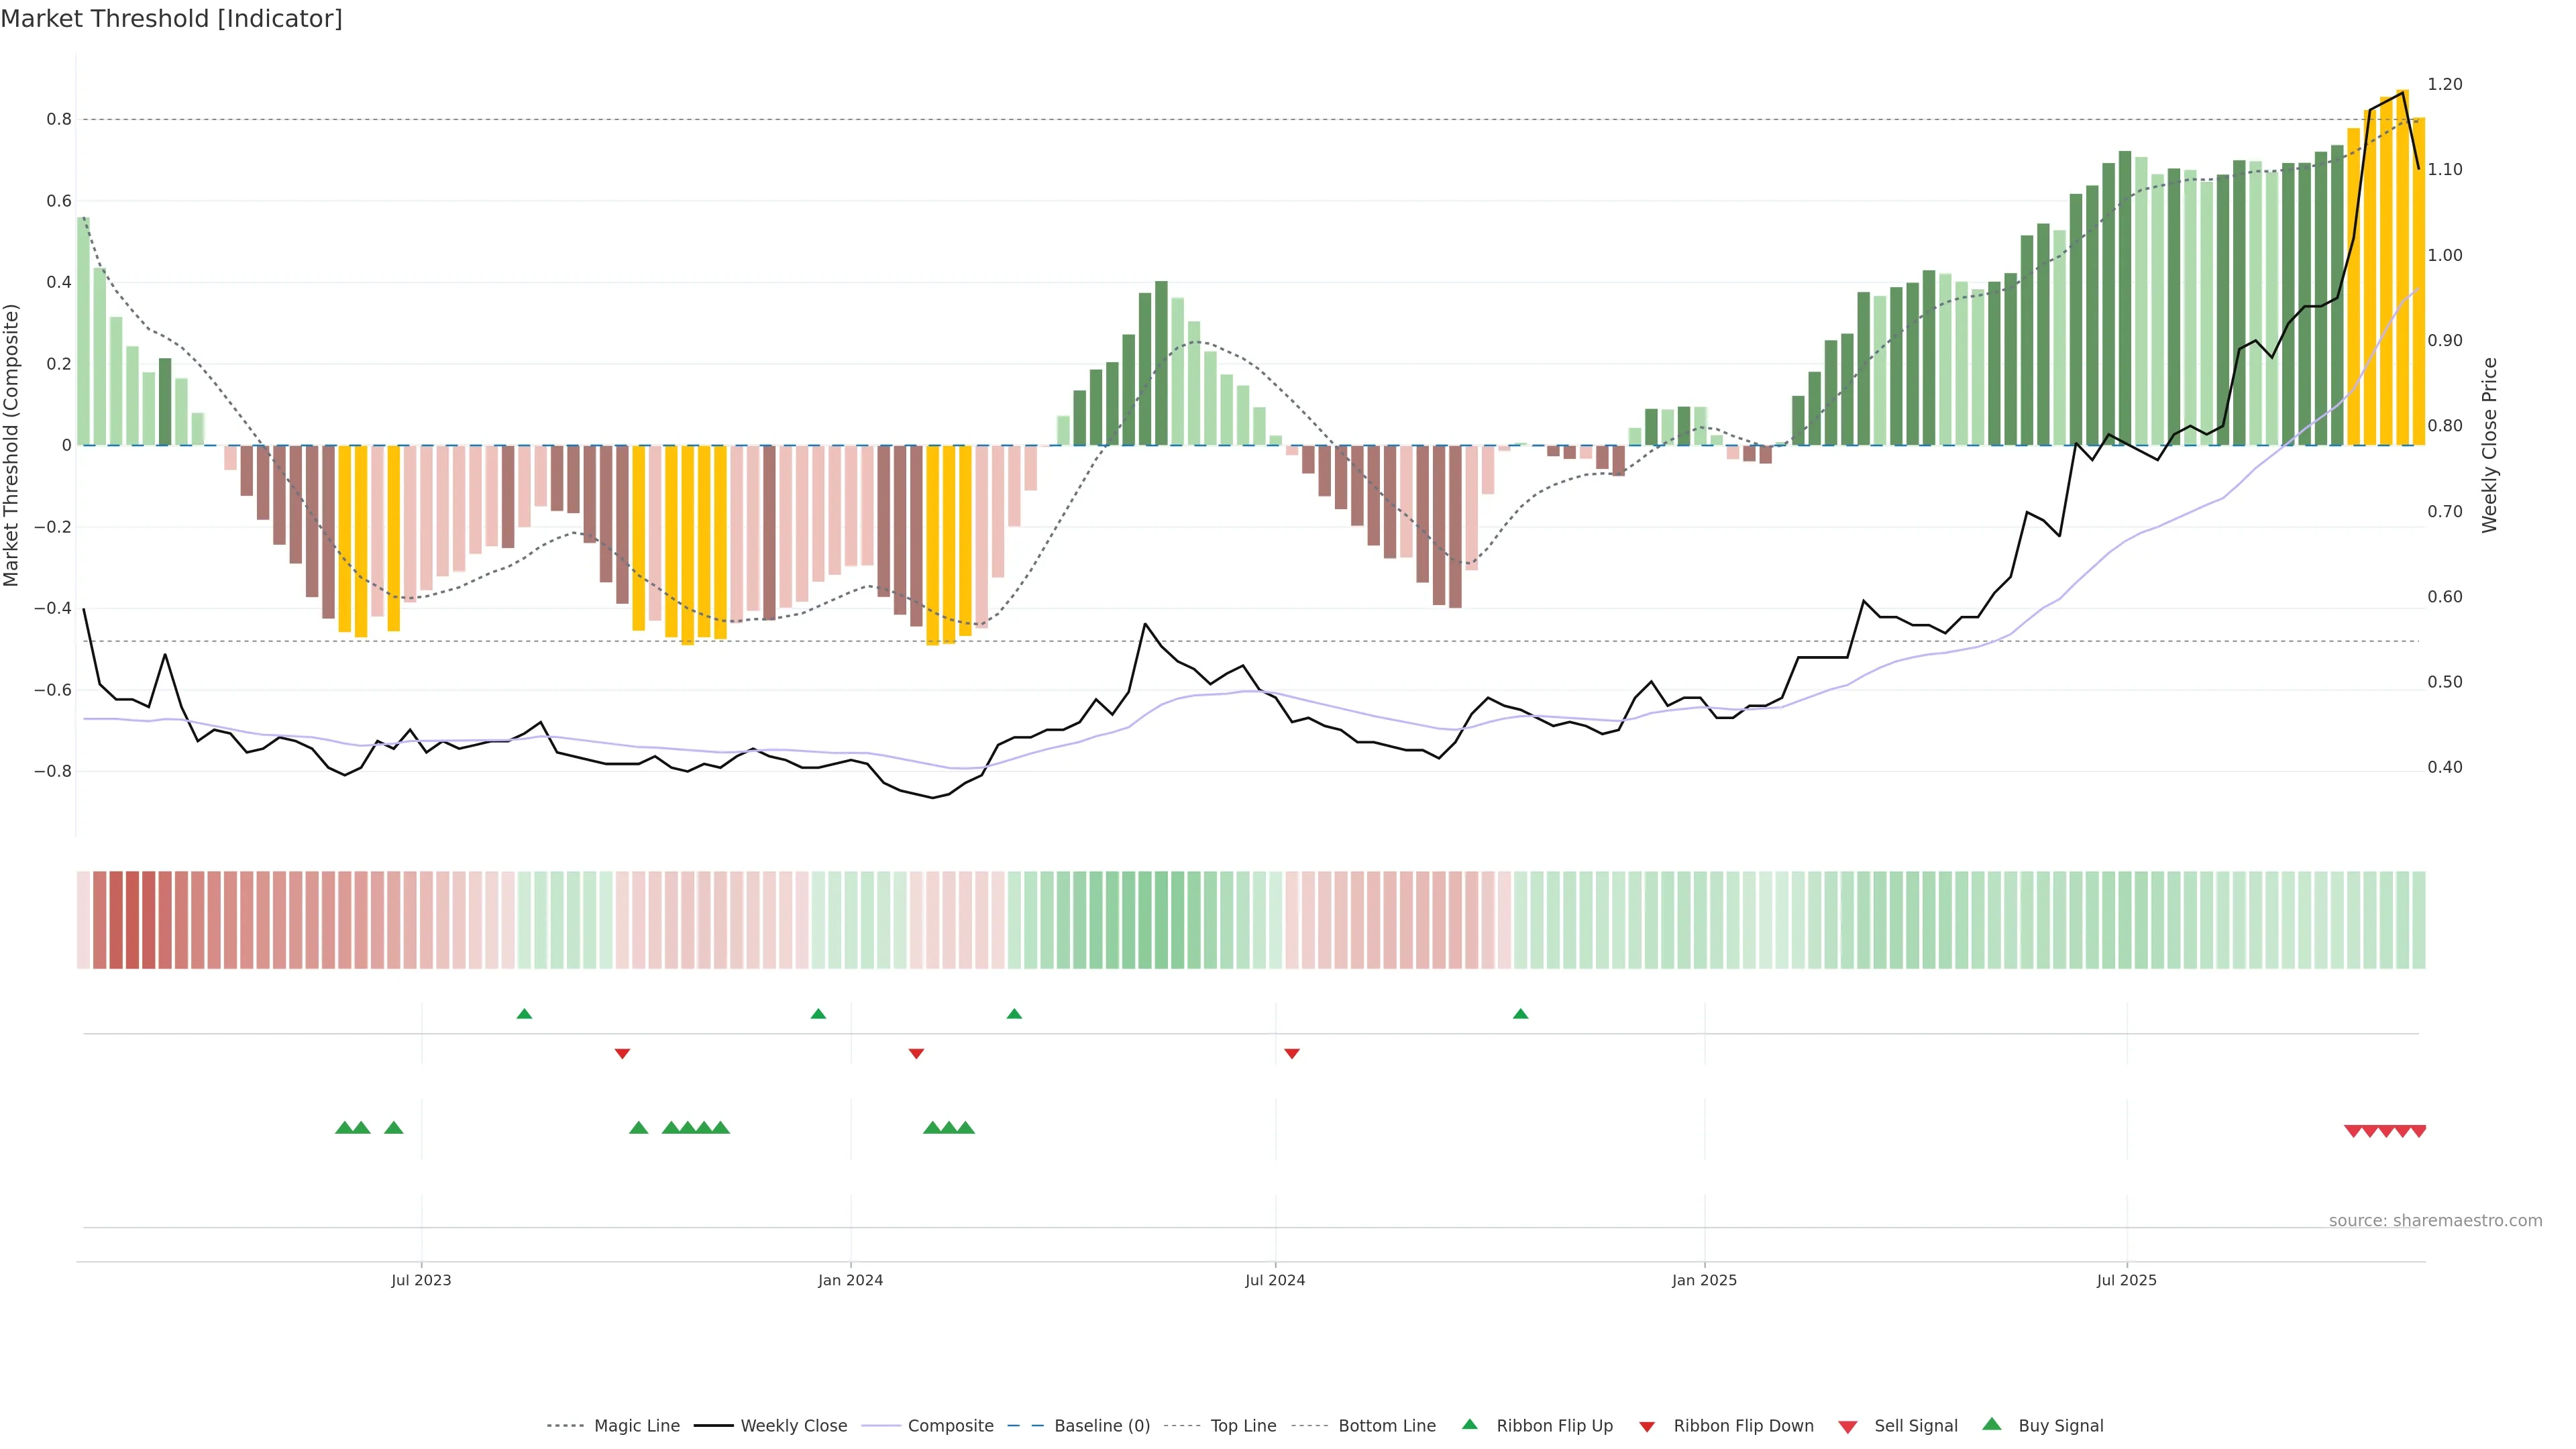Click the Sell Signal triangle icon in legend

point(1847,1426)
